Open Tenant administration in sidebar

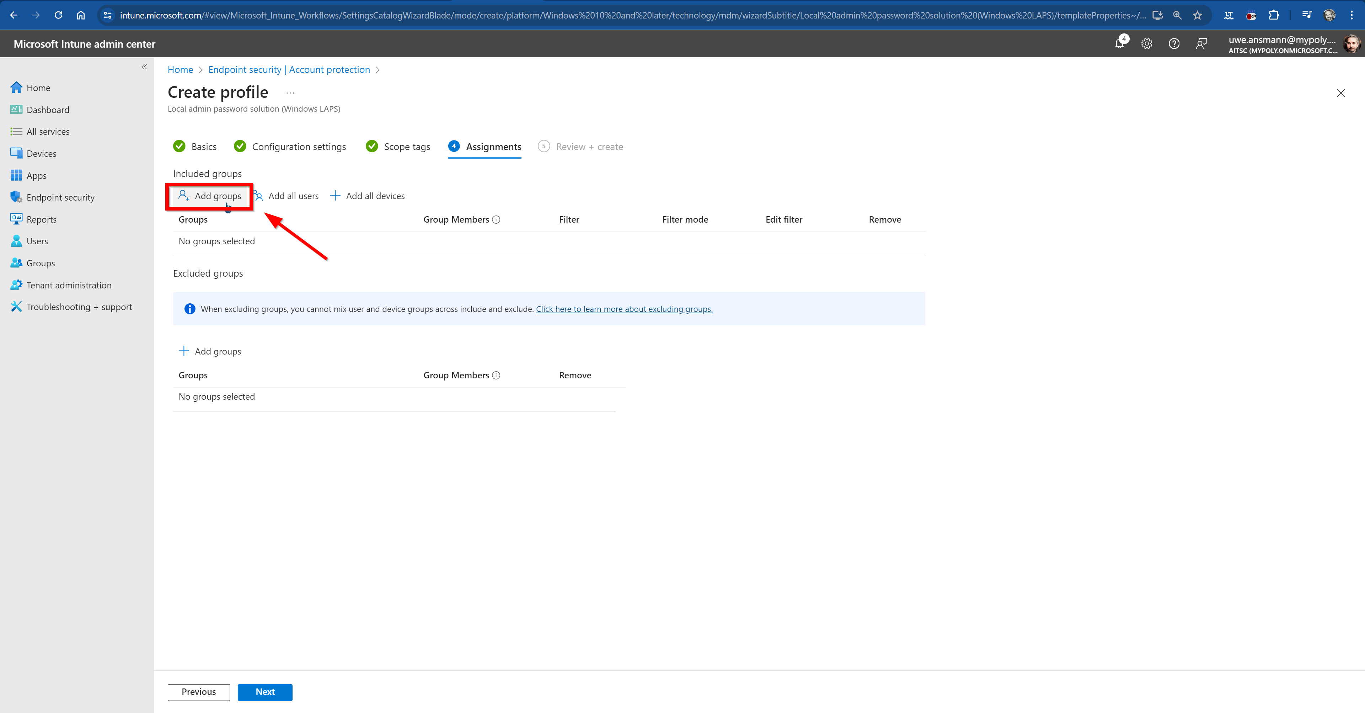(69, 285)
